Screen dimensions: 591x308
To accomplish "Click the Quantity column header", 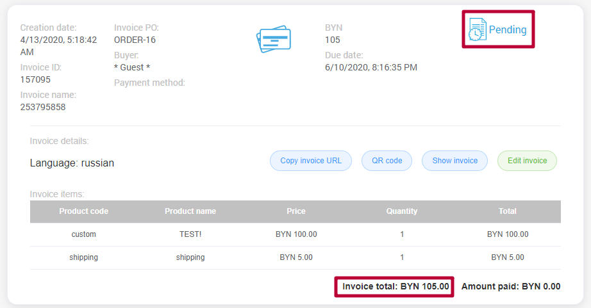I will pyautogui.click(x=402, y=211).
